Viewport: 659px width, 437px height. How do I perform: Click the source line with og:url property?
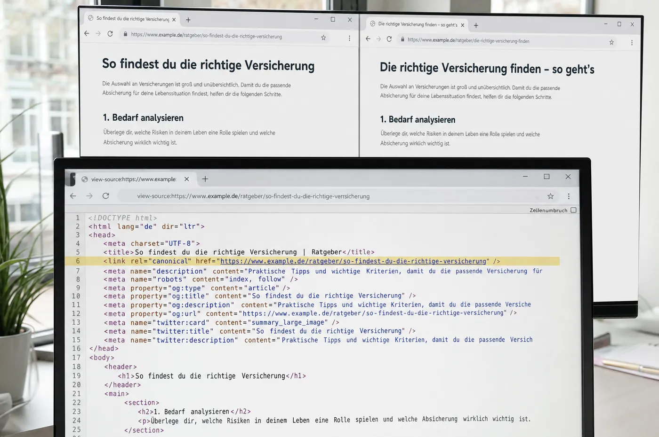(x=310, y=313)
